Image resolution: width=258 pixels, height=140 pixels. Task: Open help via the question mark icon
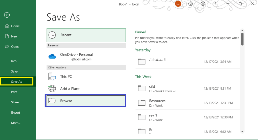pos(215,4)
